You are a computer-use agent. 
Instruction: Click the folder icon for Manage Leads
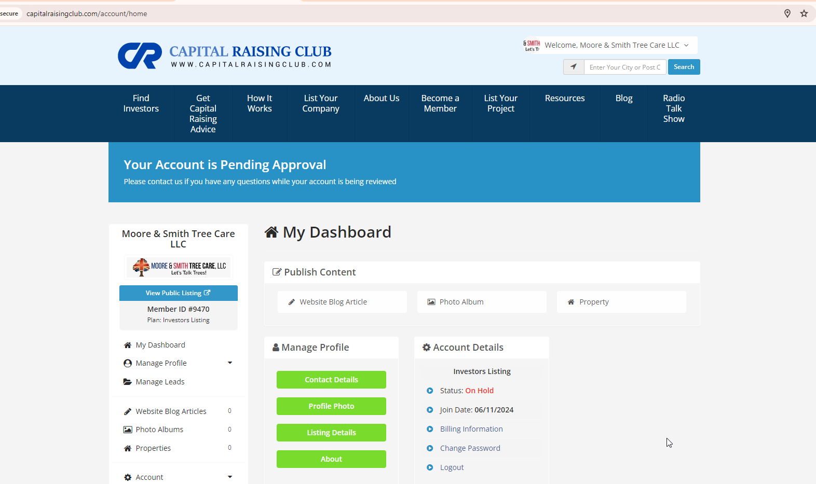coord(128,382)
